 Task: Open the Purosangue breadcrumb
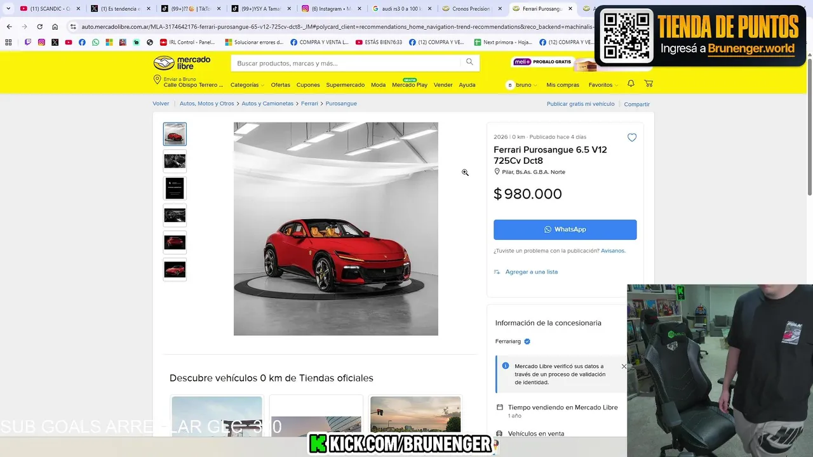click(341, 103)
